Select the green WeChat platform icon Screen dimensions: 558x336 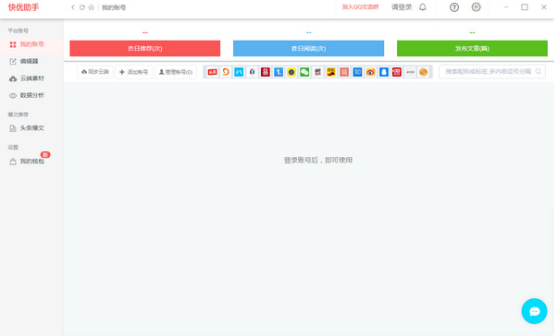[x=304, y=72]
